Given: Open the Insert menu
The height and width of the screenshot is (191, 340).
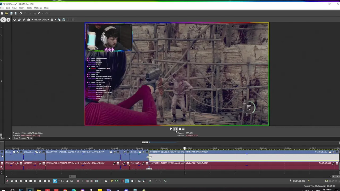Looking at the screenshot, I should [22, 8].
